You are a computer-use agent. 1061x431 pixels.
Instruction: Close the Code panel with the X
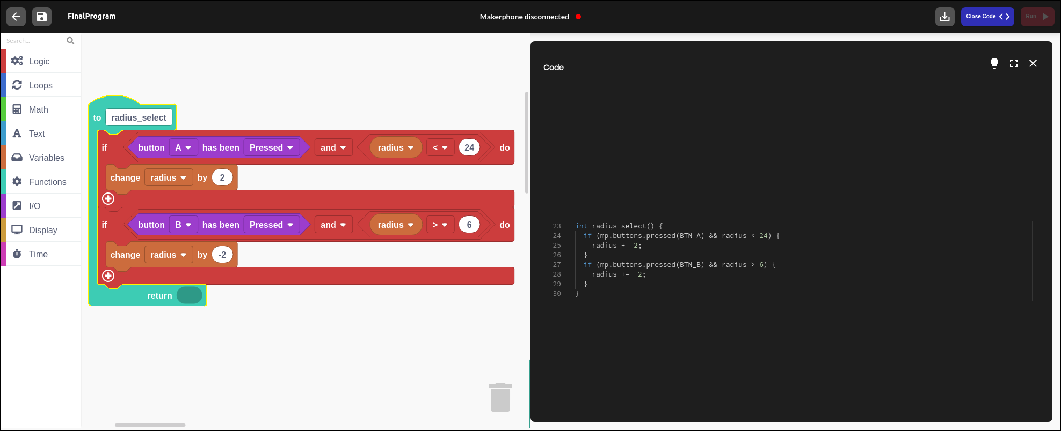click(1033, 63)
